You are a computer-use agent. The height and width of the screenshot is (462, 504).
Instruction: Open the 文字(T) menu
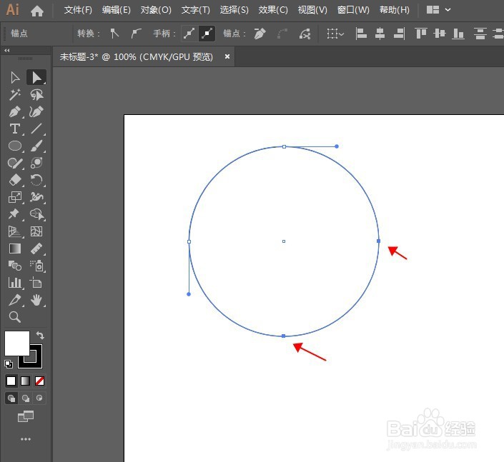pos(195,10)
